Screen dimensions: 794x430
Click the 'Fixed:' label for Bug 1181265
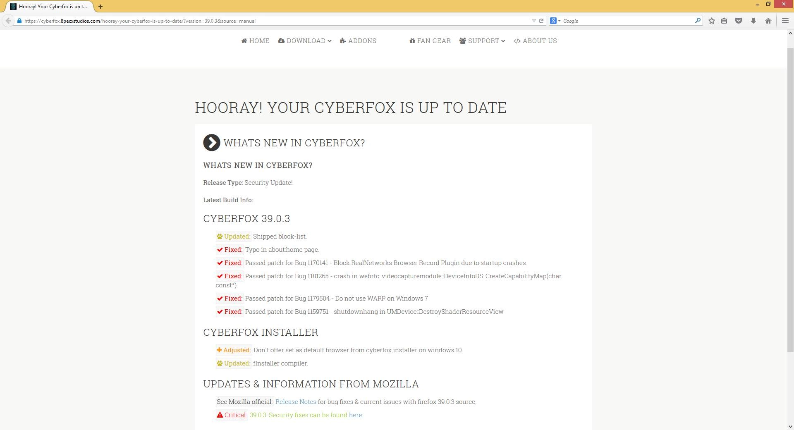click(x=230, y=276)
